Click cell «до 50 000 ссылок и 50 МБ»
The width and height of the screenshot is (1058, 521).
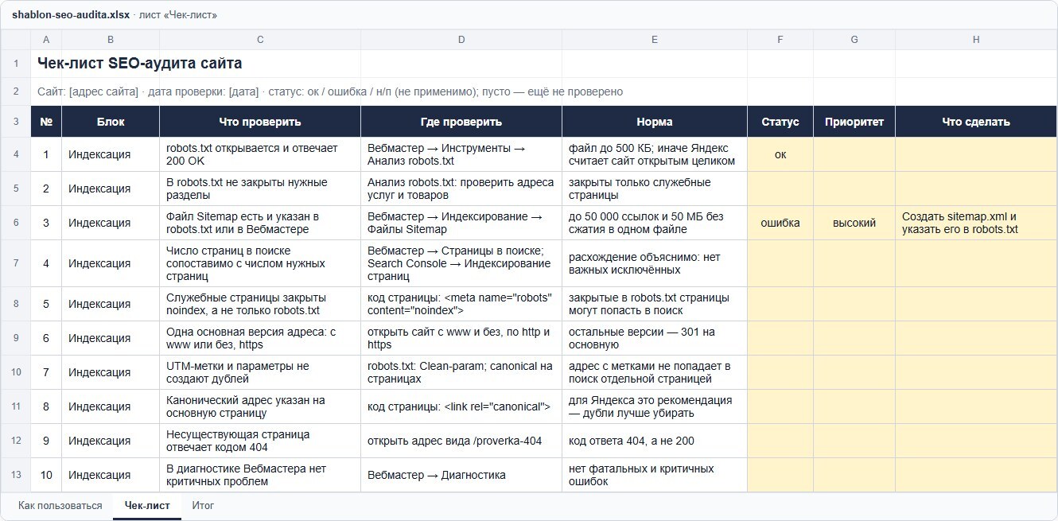(x=655, y=223)
